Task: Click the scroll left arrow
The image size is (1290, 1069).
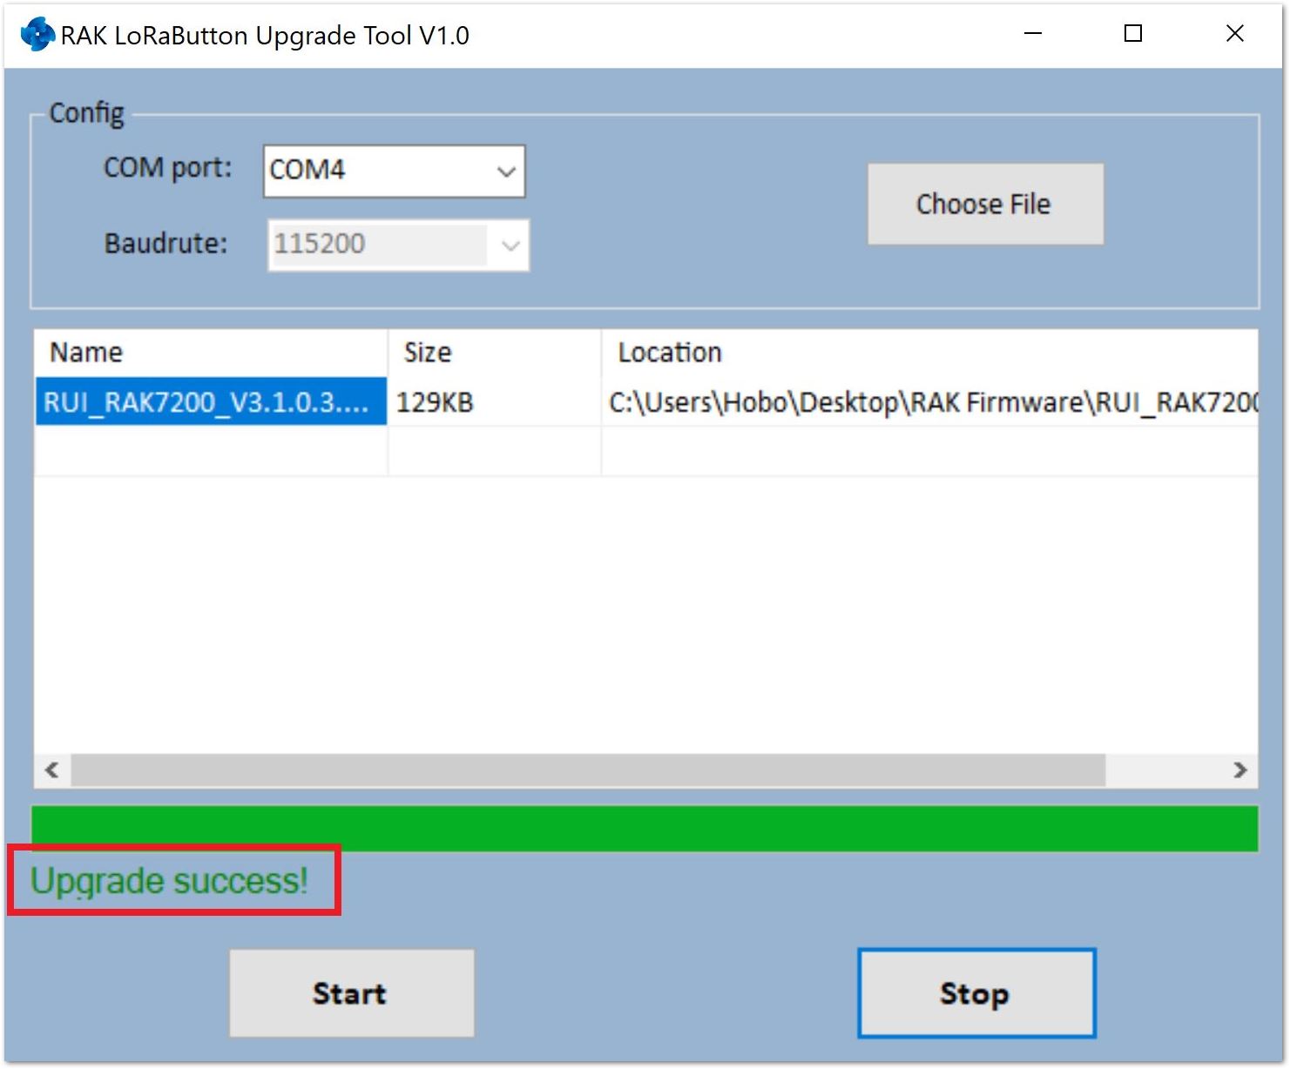Action: click(52, 770)
